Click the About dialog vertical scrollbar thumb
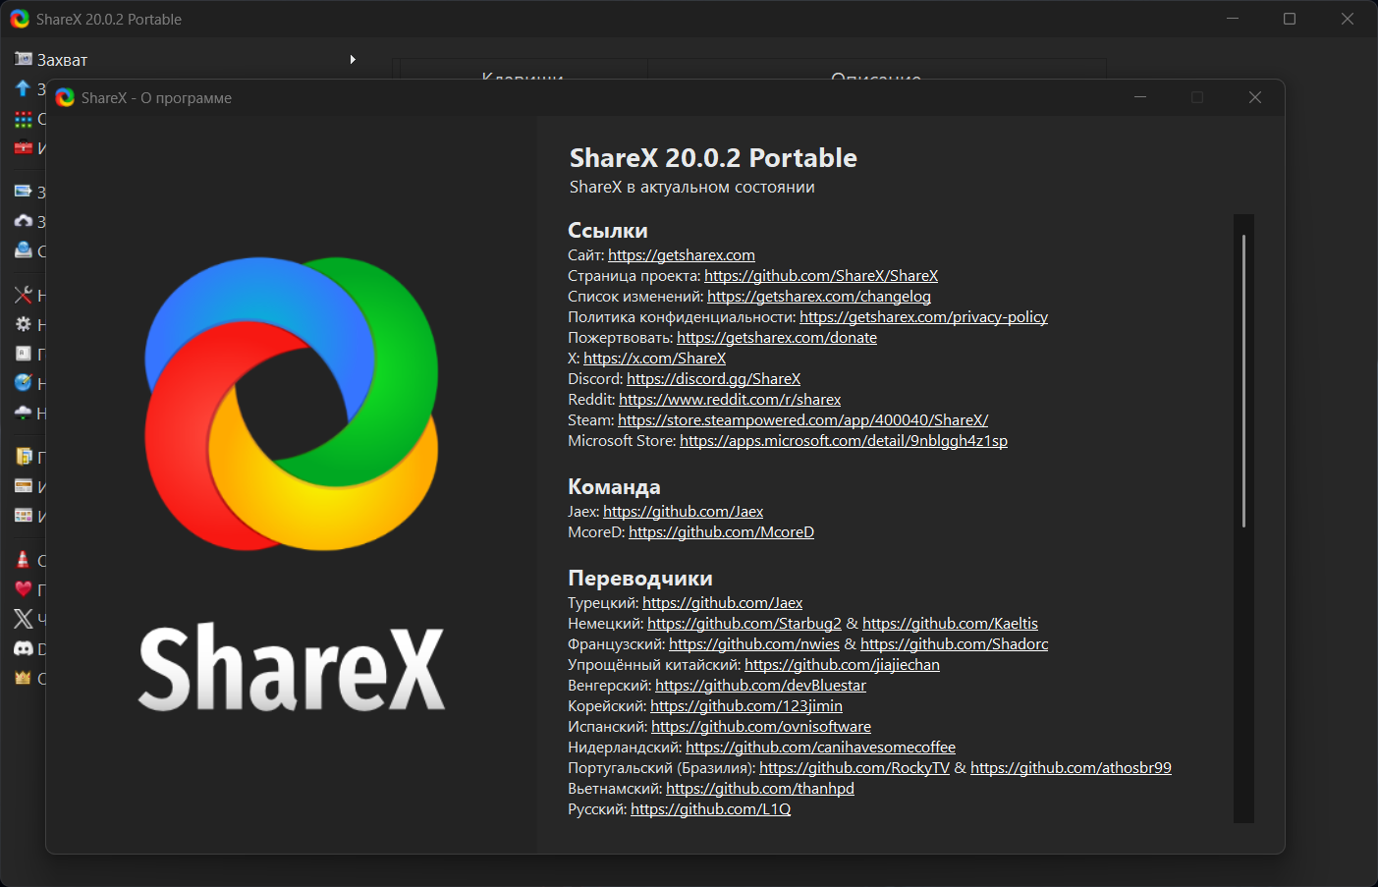The image size is (1378, 887). click(1243, 381)
